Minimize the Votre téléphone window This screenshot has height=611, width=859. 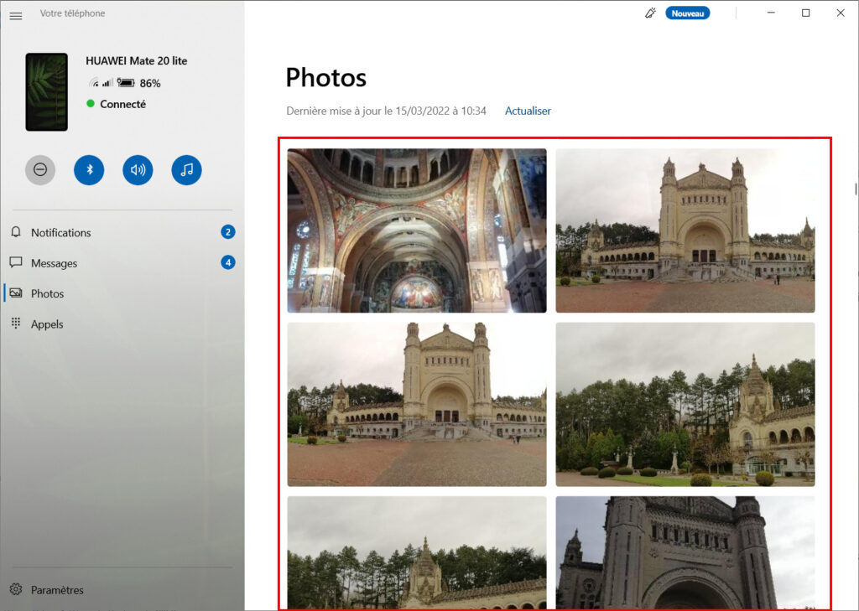click(771, 13)
